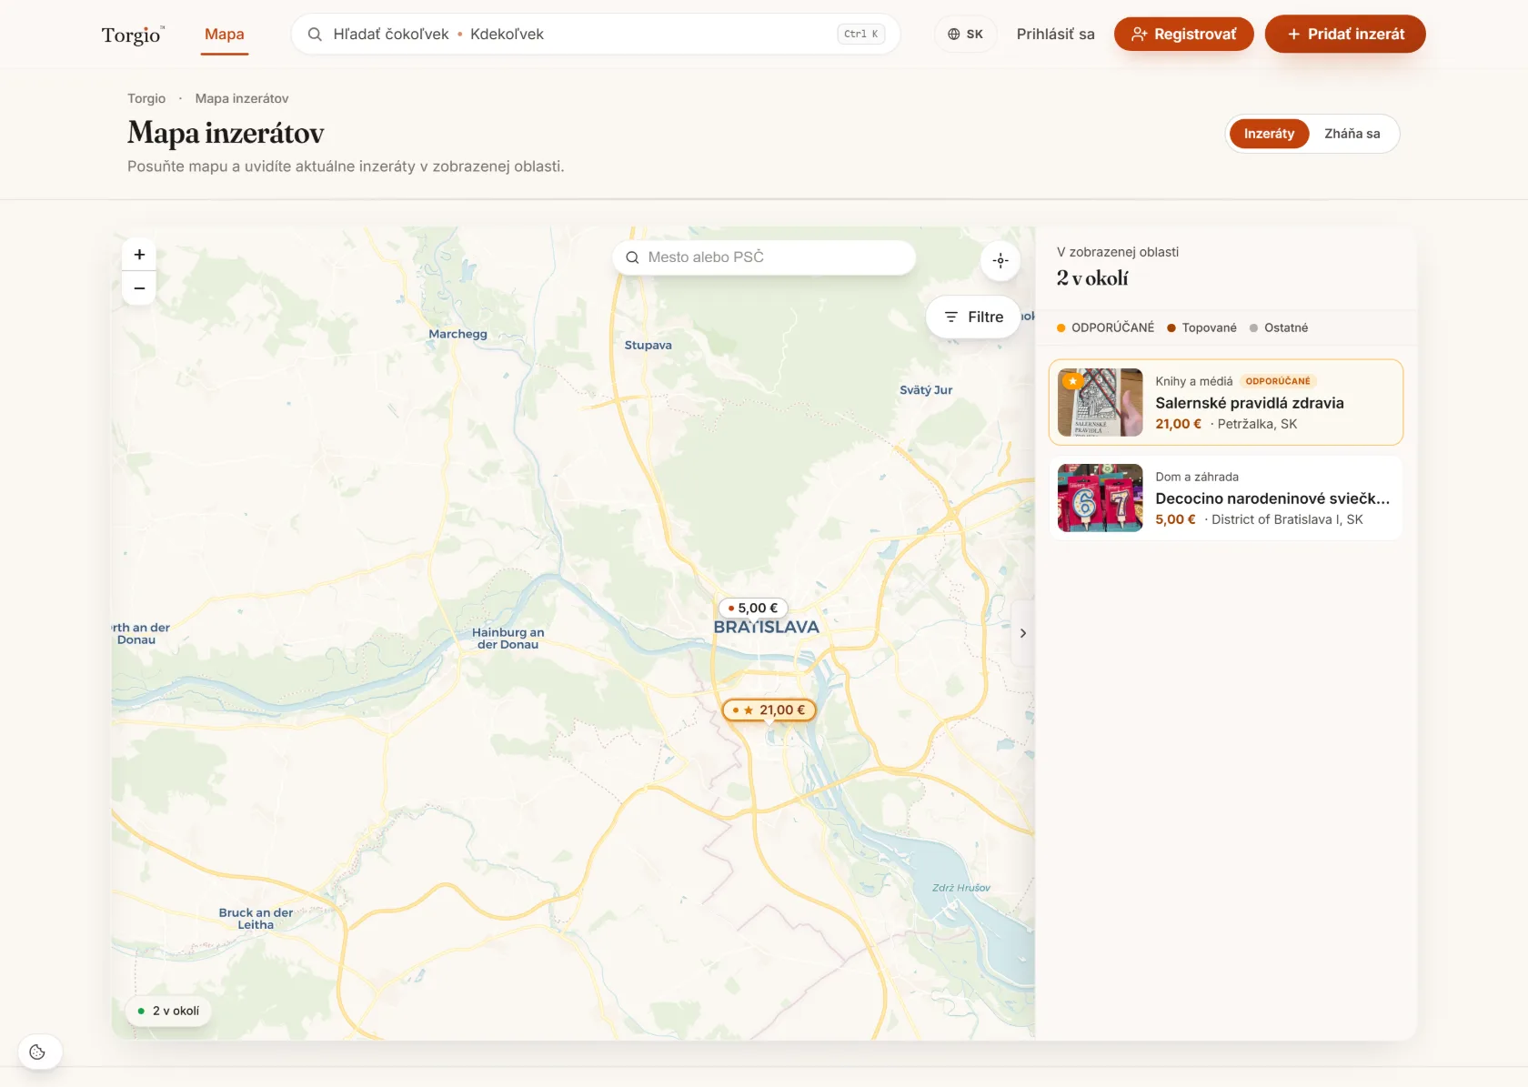Click the Salernské book thumbnail image
Image resolution: width=1528 pixels, height=1087 pixels.
1101,403
